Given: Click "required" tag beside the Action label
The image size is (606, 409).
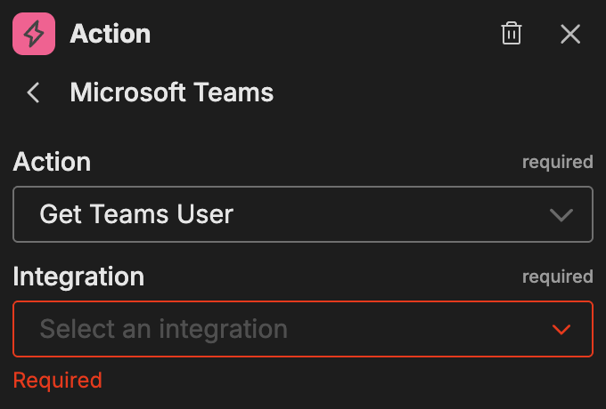Looking at the screenshot, I should (557, 162).
